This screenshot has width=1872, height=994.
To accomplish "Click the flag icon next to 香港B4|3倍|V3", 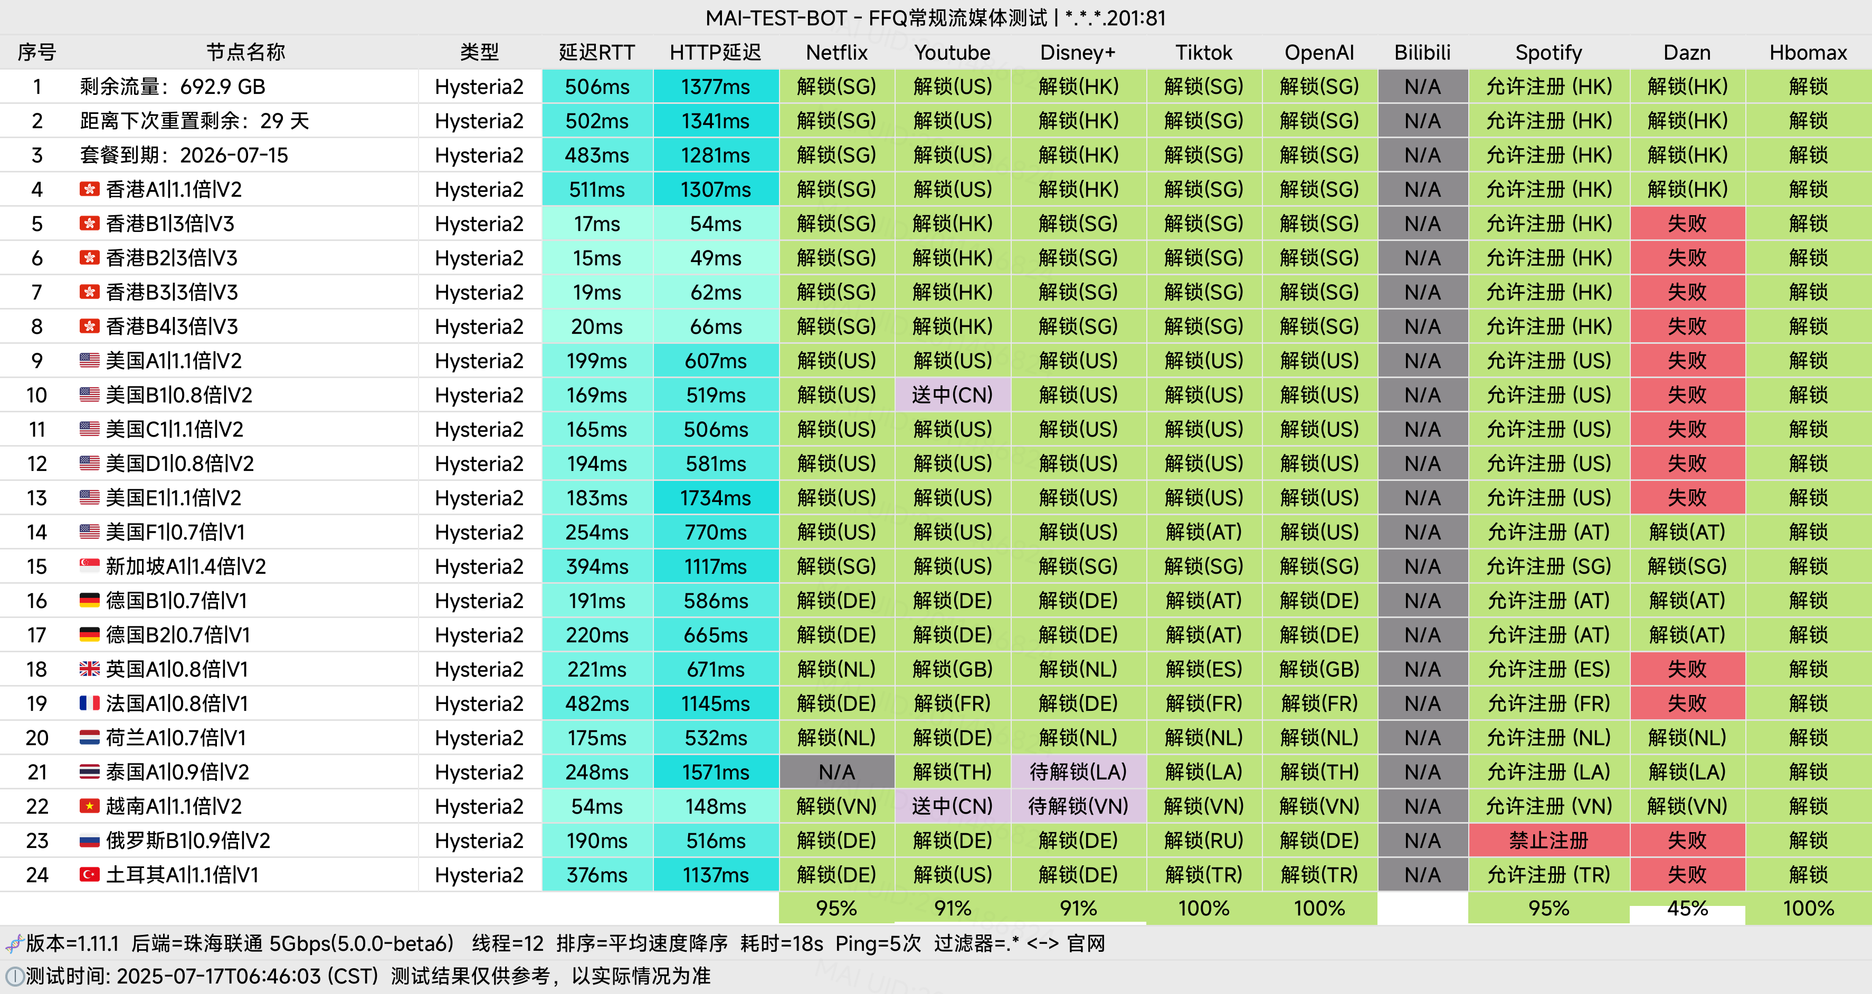I will 89,327.
